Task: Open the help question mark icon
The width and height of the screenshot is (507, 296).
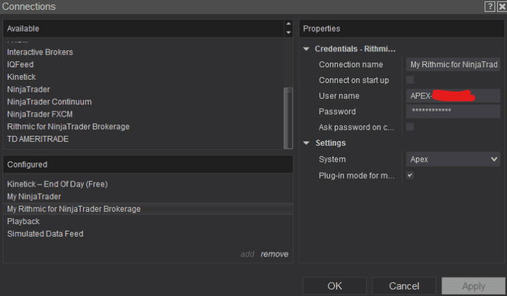Action: coord(490,7)
